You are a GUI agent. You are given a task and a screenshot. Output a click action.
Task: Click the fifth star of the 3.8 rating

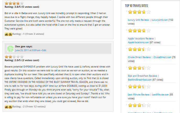tap(22, 3)
